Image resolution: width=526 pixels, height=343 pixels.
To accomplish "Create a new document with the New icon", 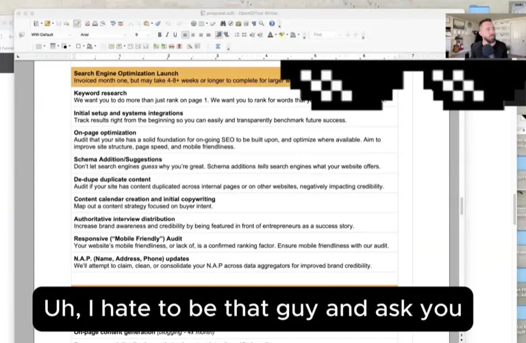I will (36, 23).
